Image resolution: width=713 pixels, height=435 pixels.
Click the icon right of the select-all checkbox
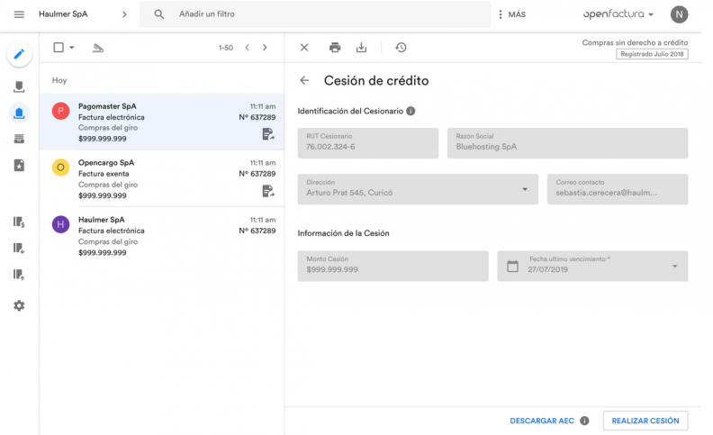(98, 48)
